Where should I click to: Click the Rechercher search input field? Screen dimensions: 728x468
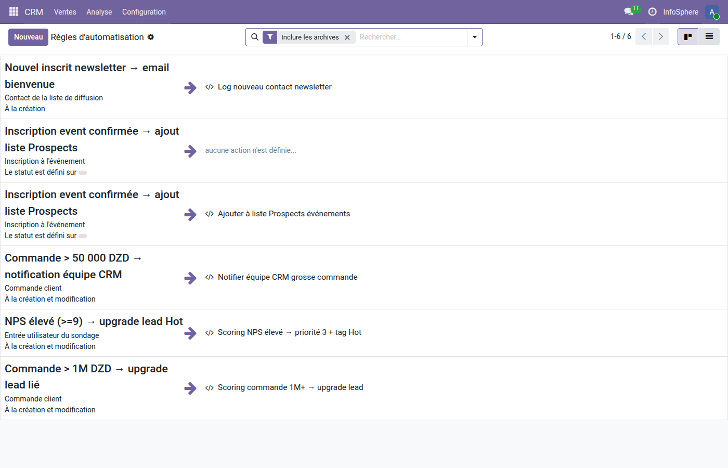[411, 37]
